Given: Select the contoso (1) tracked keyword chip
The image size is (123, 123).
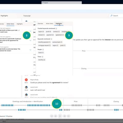Looking at the screenshot, I should pos(56,32).
